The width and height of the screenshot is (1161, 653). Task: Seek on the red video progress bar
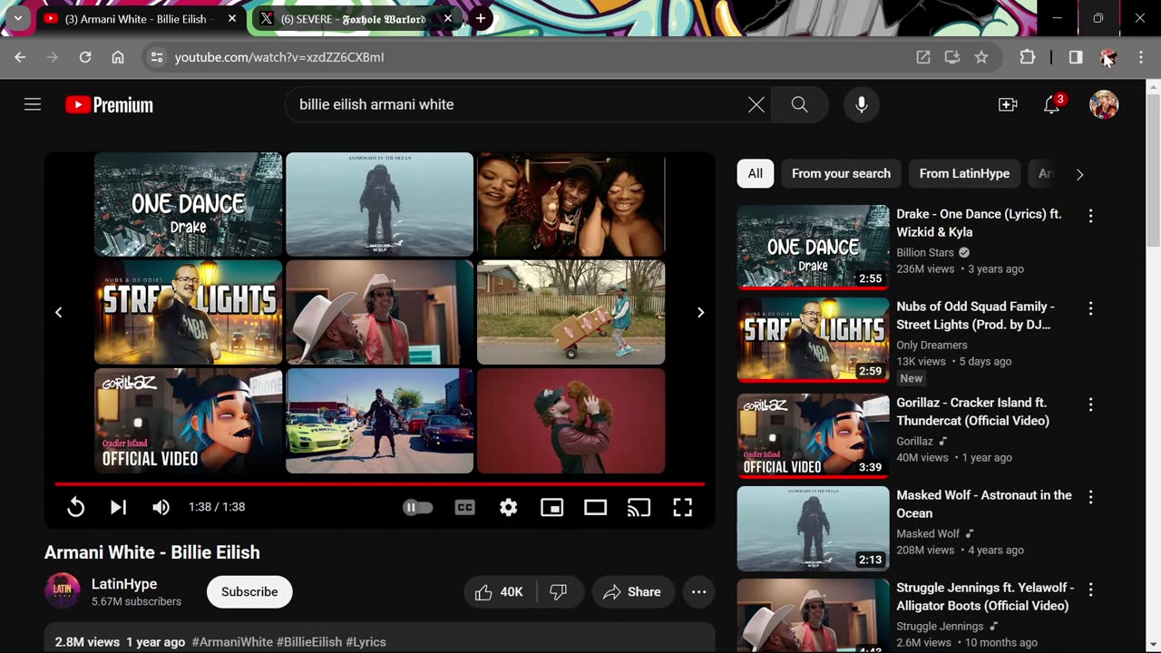379,484
